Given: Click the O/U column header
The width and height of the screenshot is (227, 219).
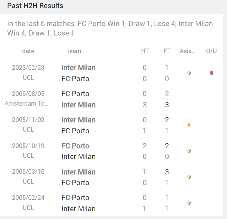Looking at the screenshot, I should [211, 51].
